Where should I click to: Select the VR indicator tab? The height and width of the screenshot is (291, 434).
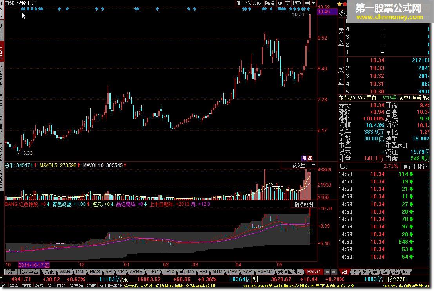coord(121,272)
